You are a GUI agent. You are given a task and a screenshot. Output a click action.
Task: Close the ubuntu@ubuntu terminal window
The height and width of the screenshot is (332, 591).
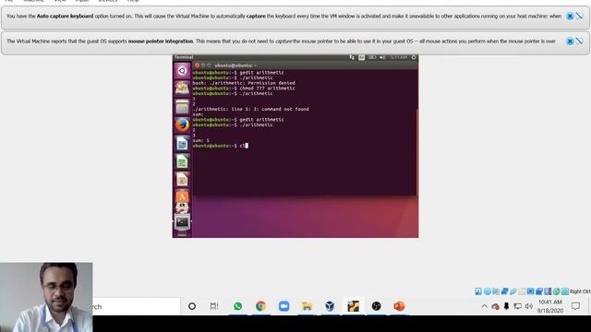pyautogui.click(x=197, y=65)
